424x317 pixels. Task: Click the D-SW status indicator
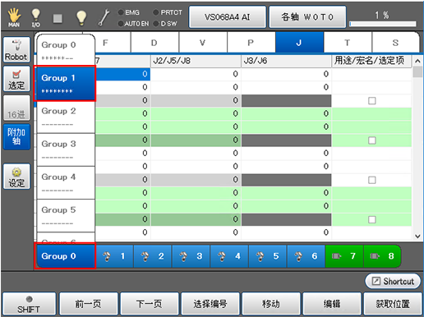[x=165, y=24]
